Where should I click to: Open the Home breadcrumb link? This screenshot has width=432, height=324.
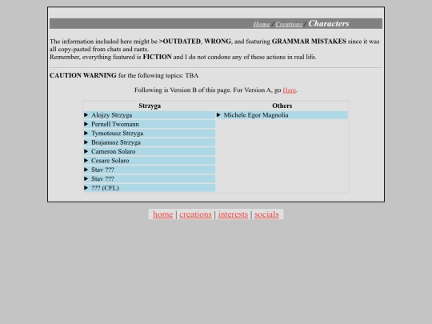point(261,24)
